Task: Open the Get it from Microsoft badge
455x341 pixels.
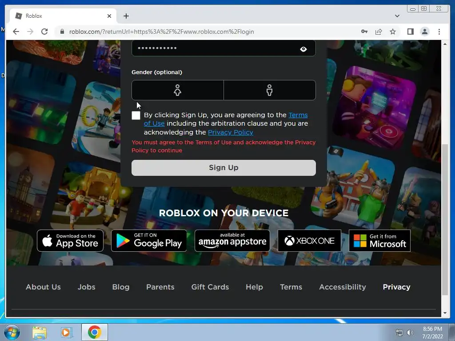Action: [379, 241]
